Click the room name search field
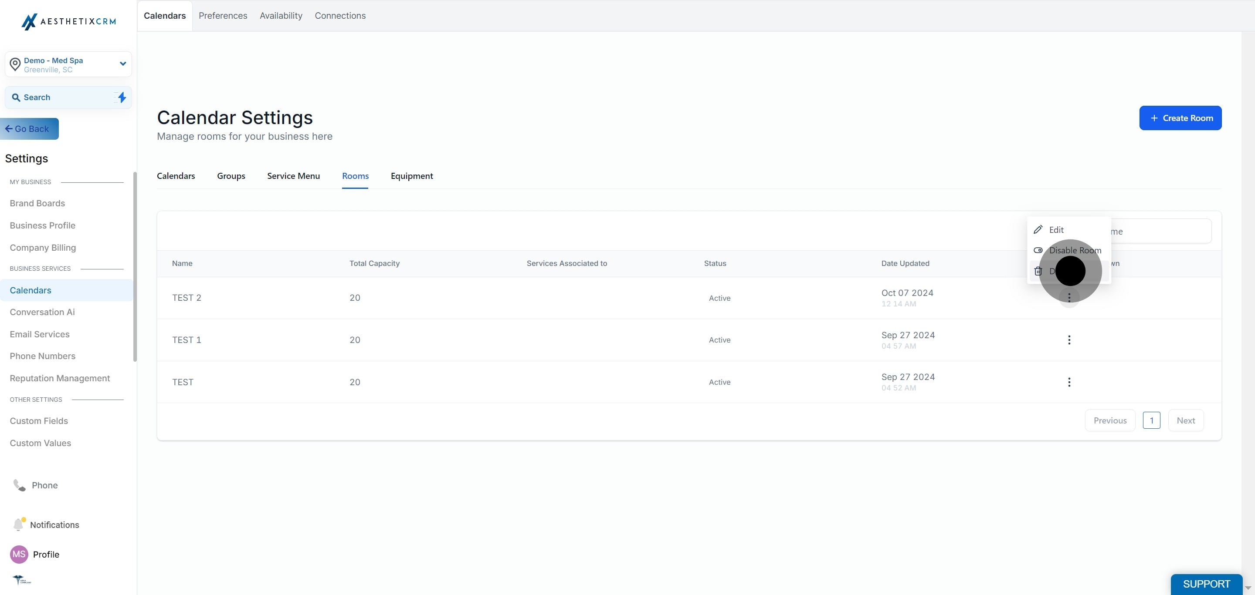 [1160, 231]
